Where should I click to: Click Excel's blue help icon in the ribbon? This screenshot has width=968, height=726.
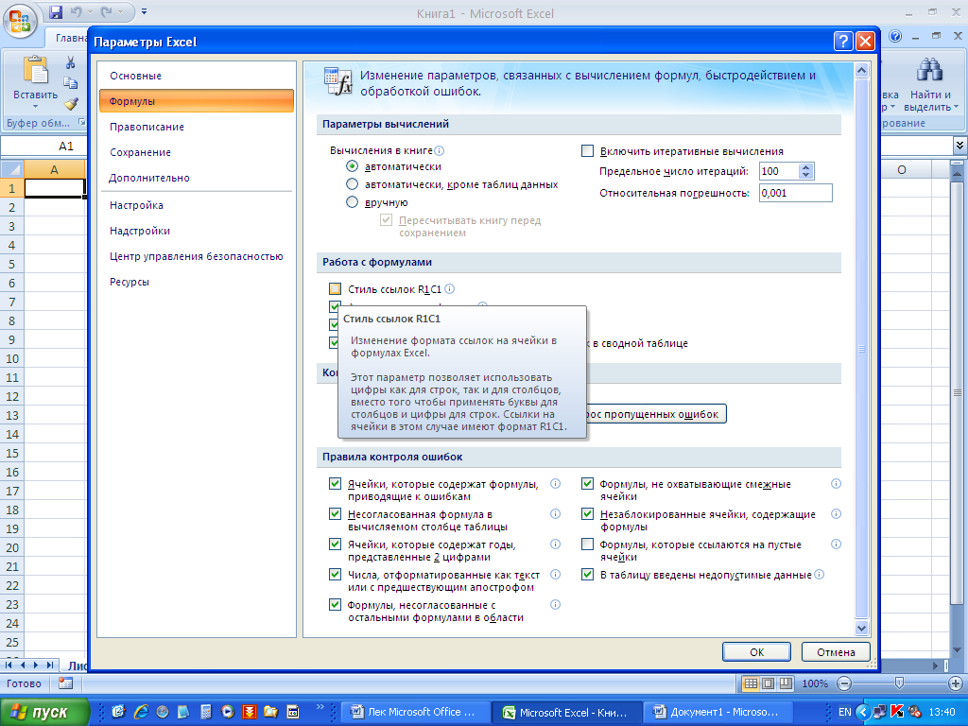click(x=895, y=37)
